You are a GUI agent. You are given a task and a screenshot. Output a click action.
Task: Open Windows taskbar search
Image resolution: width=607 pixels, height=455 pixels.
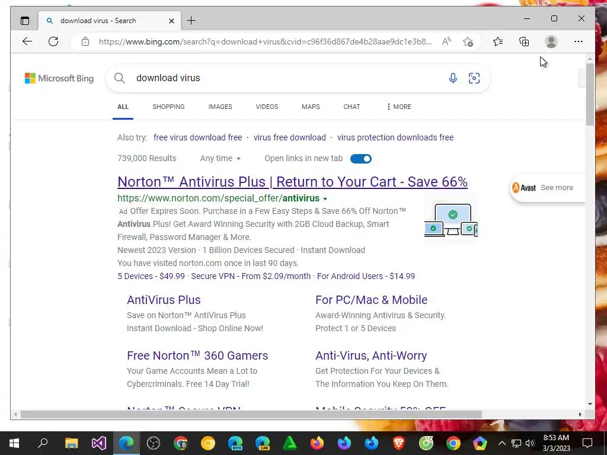pyautogui.click(x=43, y=443)
